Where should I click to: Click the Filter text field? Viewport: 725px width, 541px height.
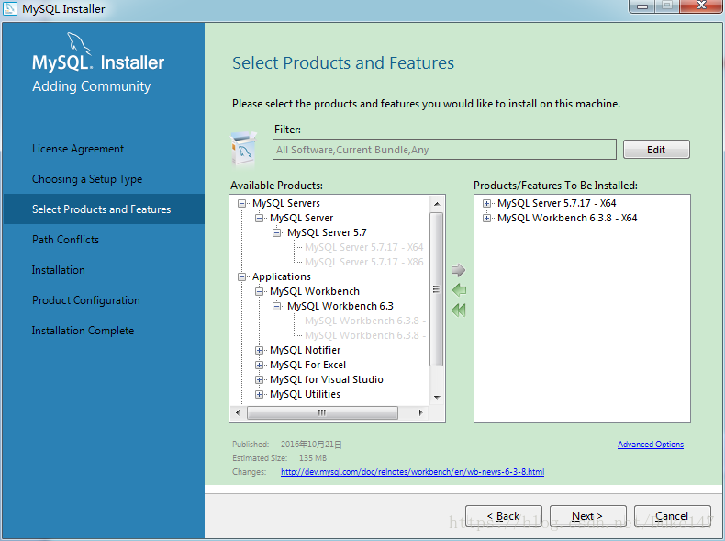pos(444,150)
